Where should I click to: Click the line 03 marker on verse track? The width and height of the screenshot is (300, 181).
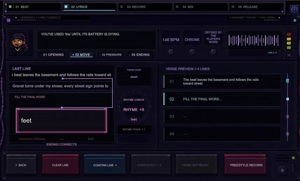(x=287, y=116)
